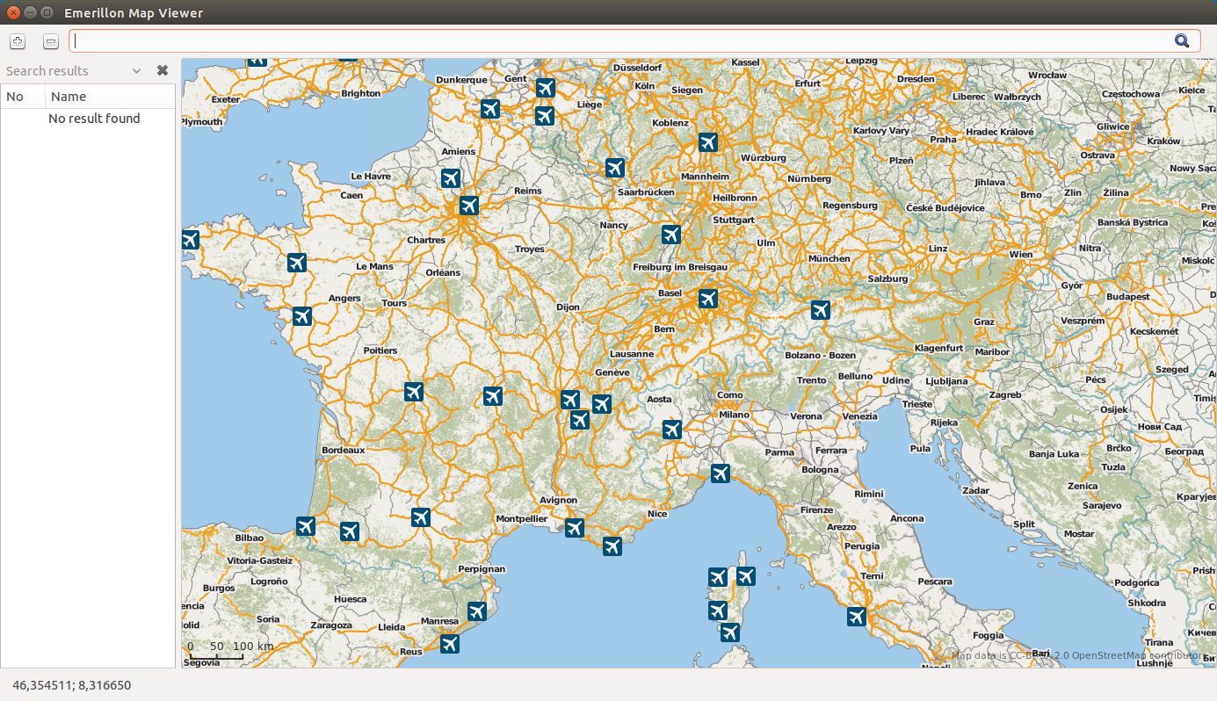Screen dimensions: 1217x701
Task: Open the airport marker north of Saarbrücken
Action: click(615, 168)
